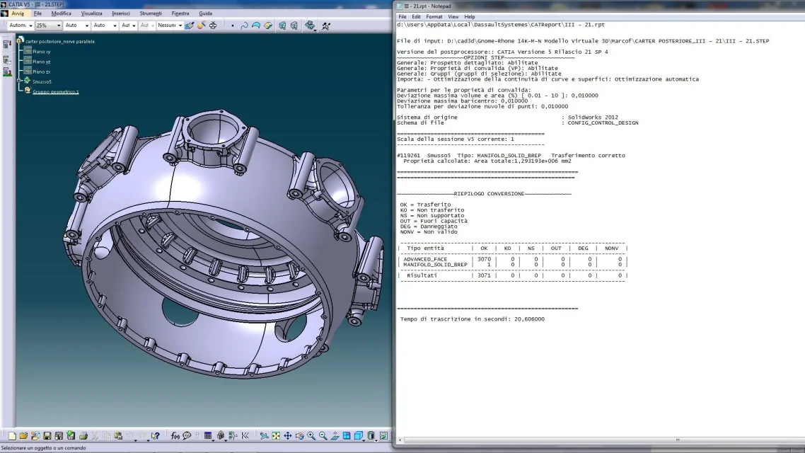Open the Finestra menu in CATIA
The width and height of the screenshot is (805, 453).
180,13
